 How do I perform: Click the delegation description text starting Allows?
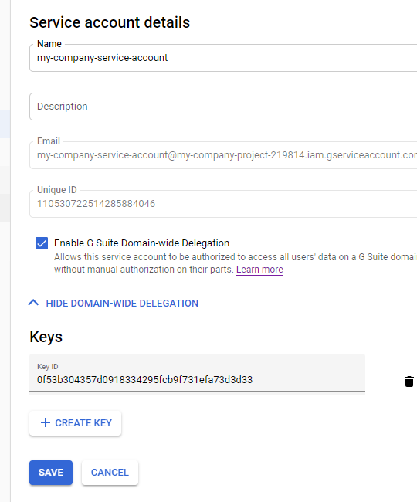click(236, 263)
